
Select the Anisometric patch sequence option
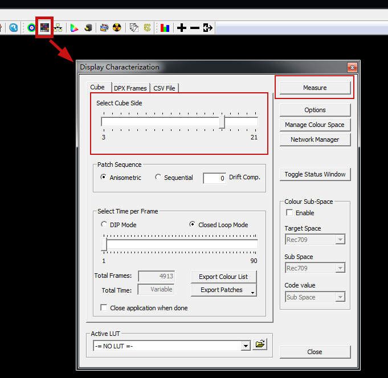point(104,177)
